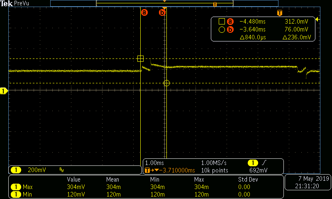
Task: Click the red b badge in cursor readout
Action: pos(230,29)
